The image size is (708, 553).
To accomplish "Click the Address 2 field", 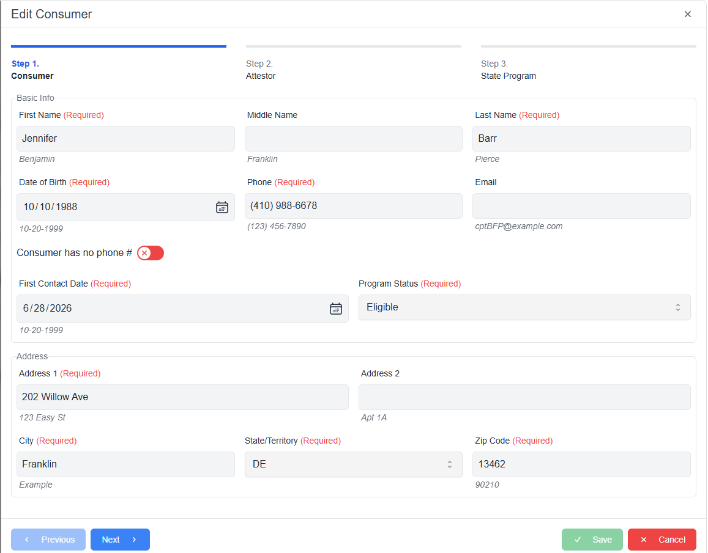I will [x=524, y=397].
